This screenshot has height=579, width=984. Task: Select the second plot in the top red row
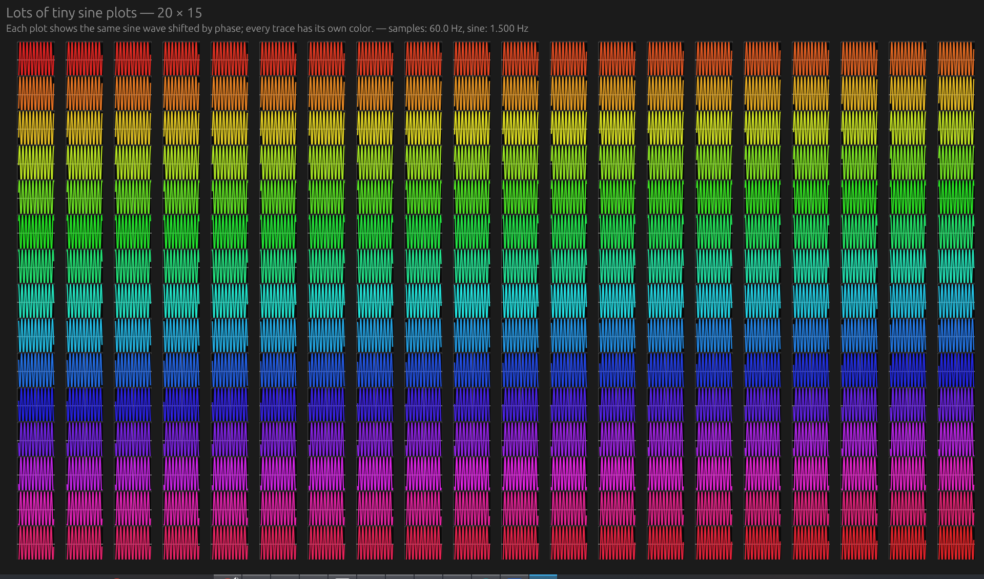point(85,58)
